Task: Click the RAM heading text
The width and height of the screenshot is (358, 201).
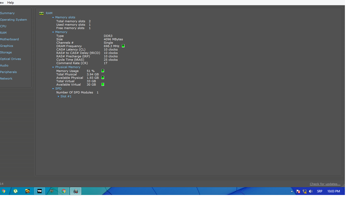Action: pos(49,13)
